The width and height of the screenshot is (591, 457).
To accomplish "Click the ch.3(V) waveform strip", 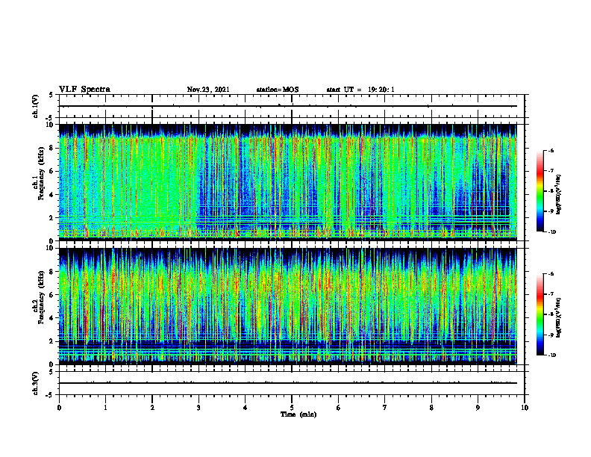I will click(292, 383).
